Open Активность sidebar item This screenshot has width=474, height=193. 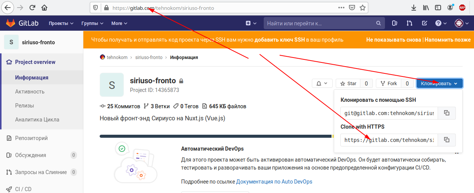(42, 92)
